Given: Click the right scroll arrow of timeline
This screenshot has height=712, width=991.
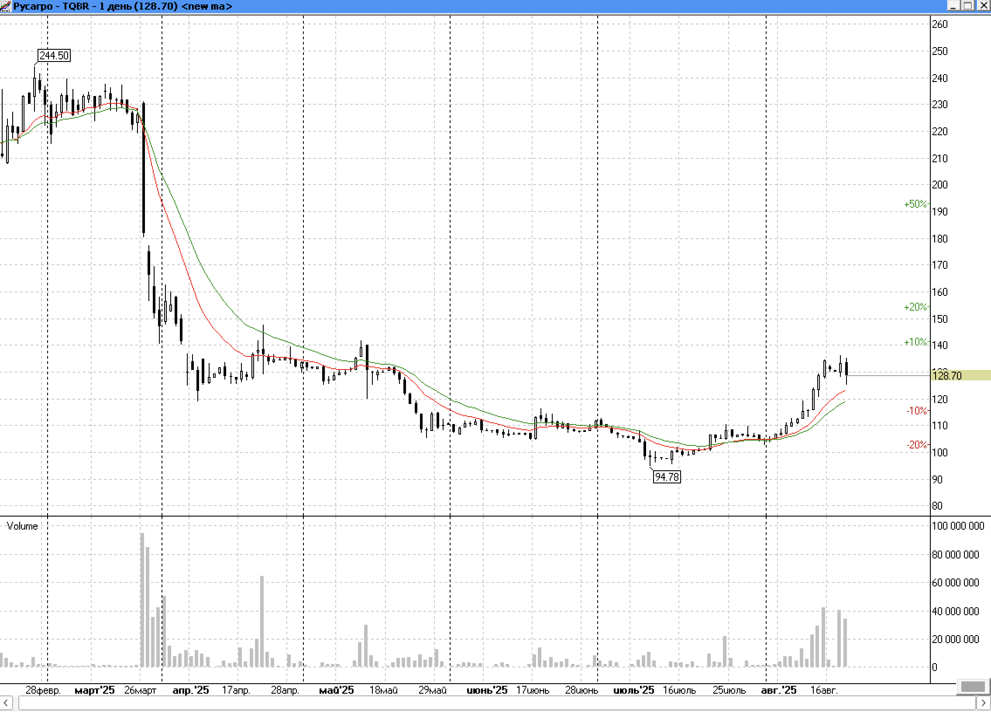Looking at the screenshot, I should [x=983, y=703].
